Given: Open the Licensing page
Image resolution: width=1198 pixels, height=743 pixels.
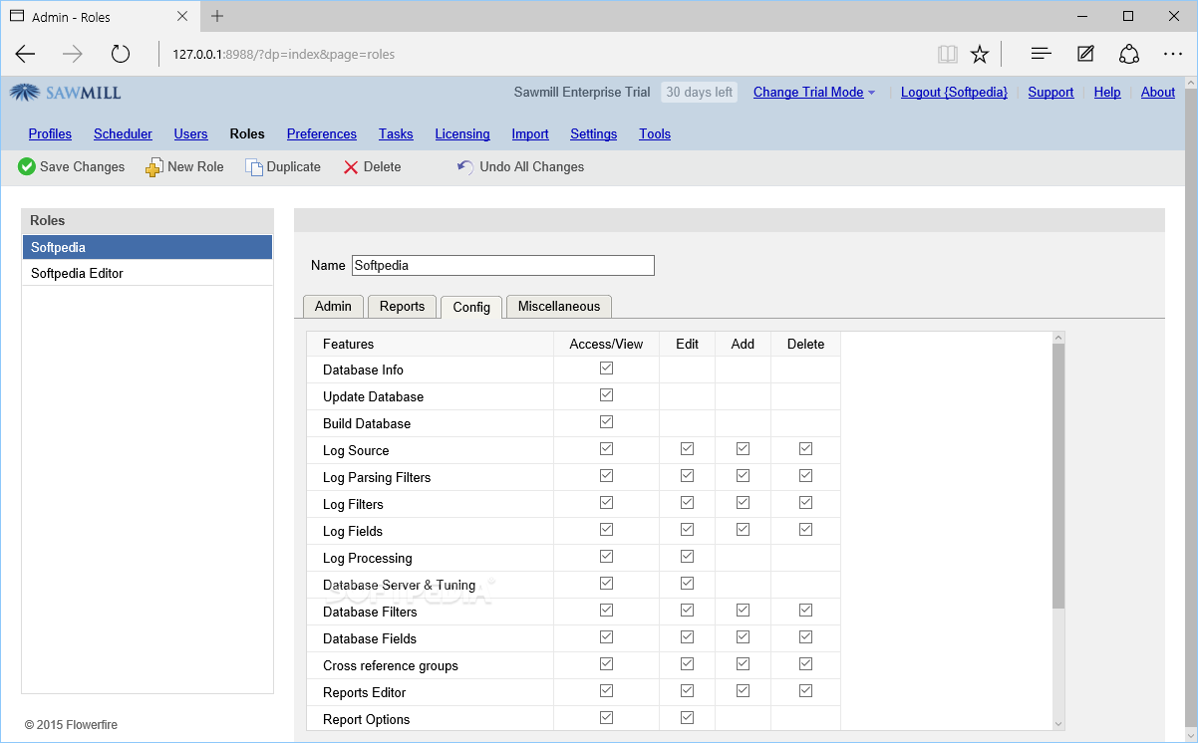Looking at the screenshot, I should pyautogui.click(x=462, y=134).
